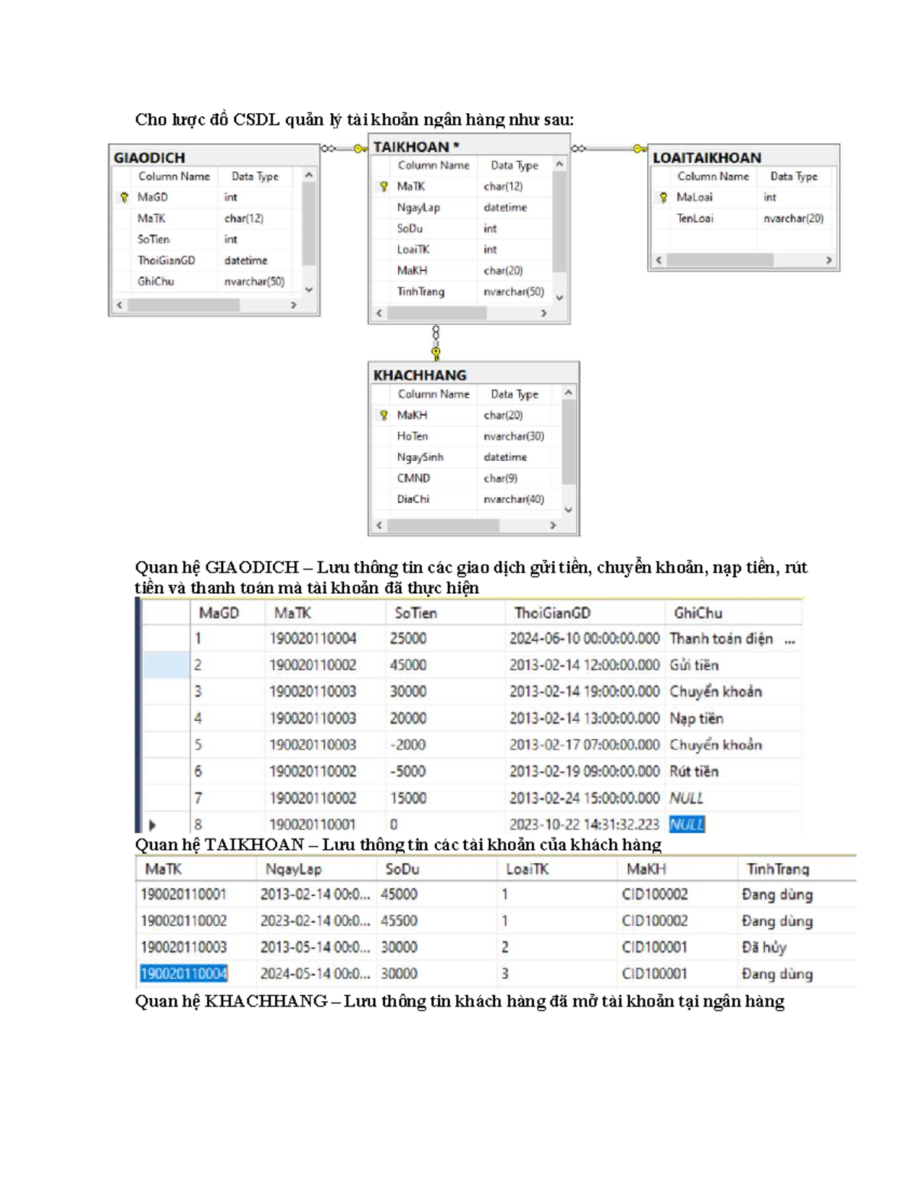Click horizontal scrollbar thumb in GIAODICH table
This screenshot has width=917, height=1187.
point(183,305)
